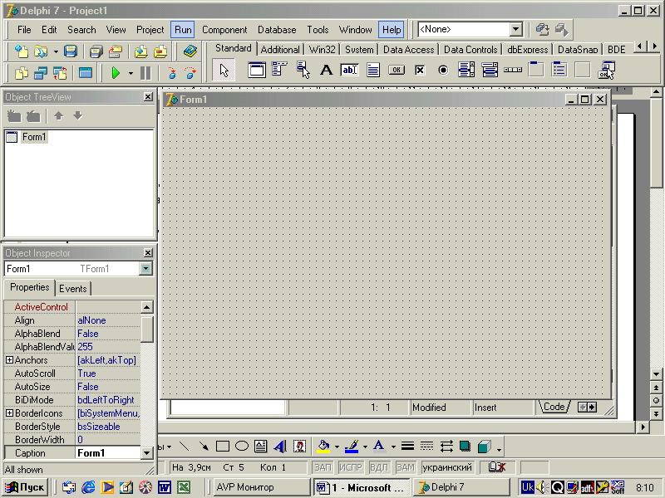Image resolution: width=665 pixels, height=498 pixels.
Task: Click the fill color paint bucket in Word
Action: coord(323,447)
